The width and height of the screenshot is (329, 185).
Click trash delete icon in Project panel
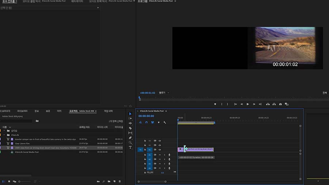120,181
